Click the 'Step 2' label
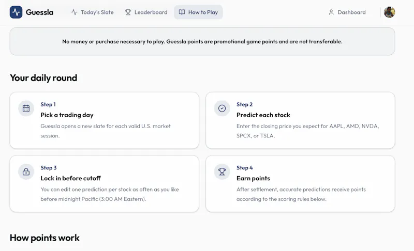 244,104
